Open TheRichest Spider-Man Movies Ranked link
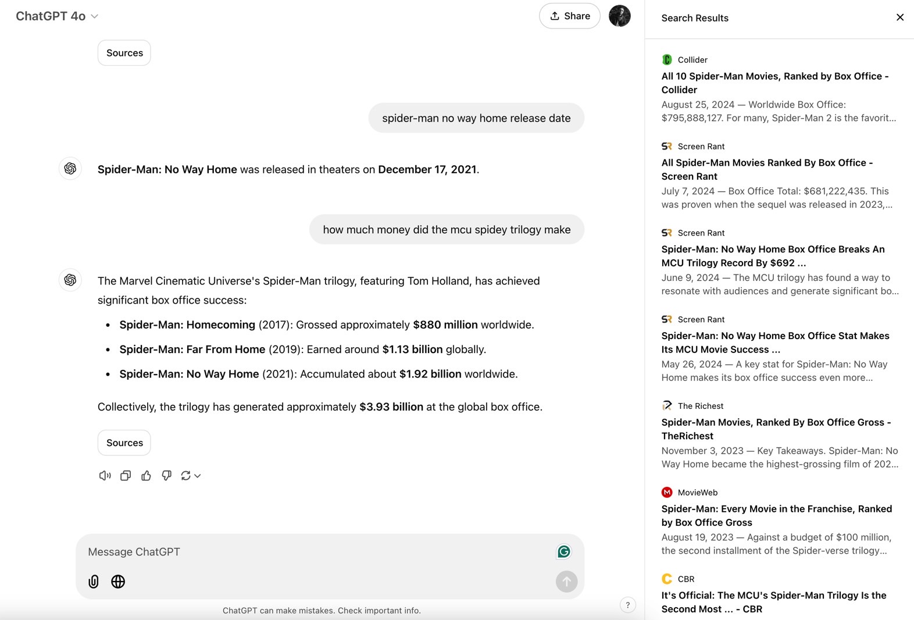 [x=776, y=429]
